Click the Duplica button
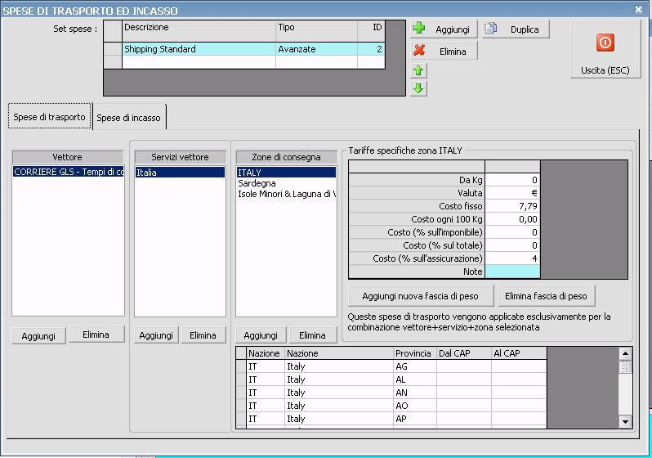 pyautogui.click(x=516, y=29)
